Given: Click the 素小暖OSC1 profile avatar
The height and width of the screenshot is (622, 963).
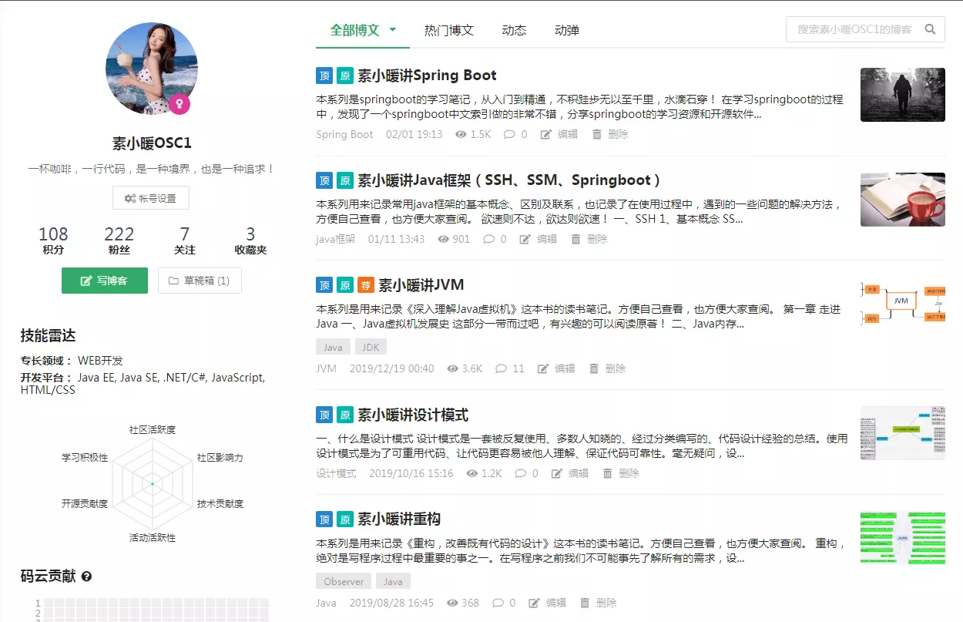Looking at the screenshot, I should point(151,69).
